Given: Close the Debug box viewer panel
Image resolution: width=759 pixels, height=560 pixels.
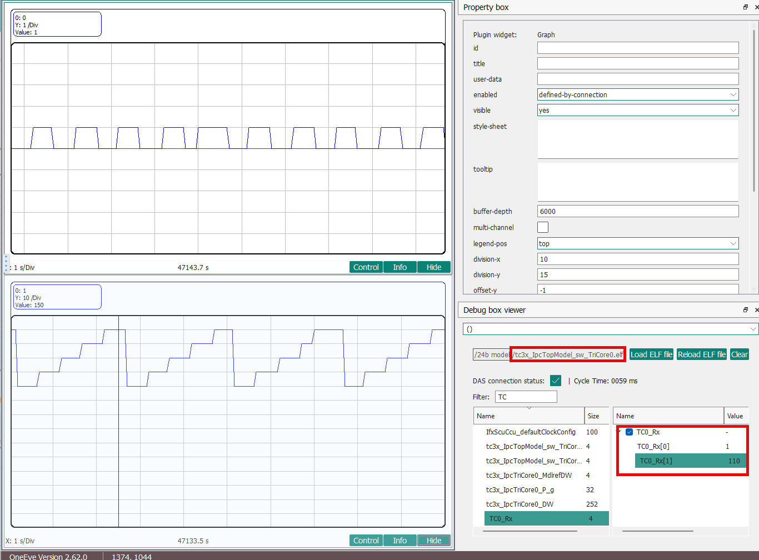Looking at the screenshot, I should (756, 310).
